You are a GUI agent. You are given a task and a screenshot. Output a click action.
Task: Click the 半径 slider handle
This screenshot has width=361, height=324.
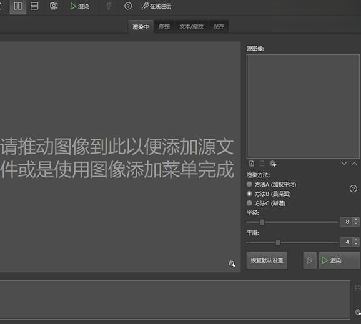(262, 222)
